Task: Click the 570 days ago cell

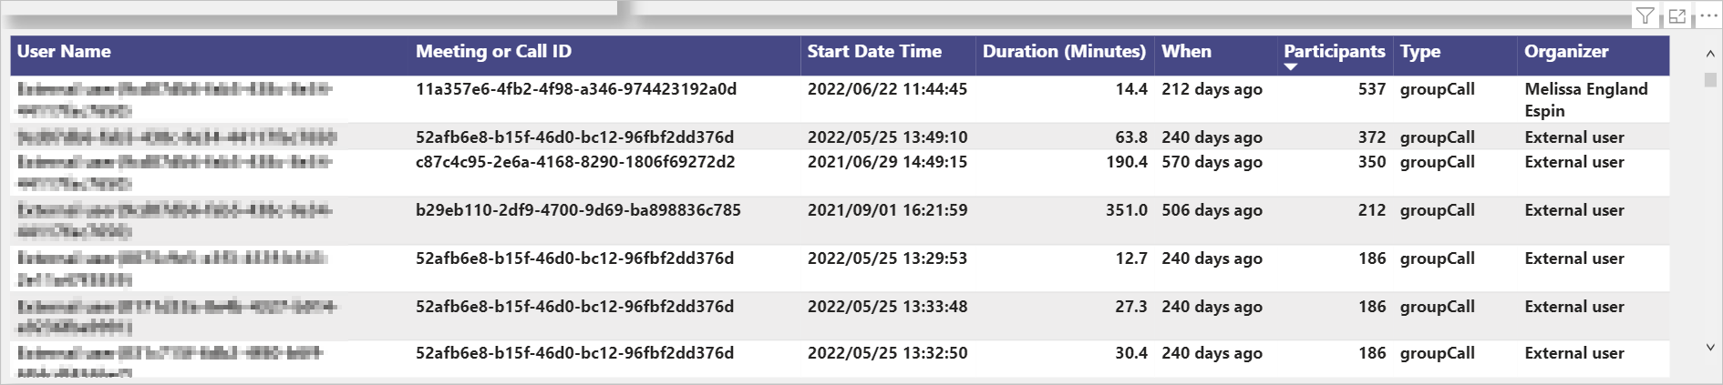Action: 1212,162
